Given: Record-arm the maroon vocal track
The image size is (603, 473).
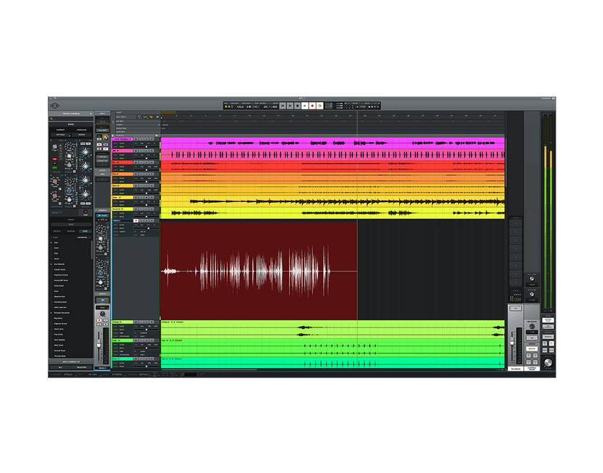Looking at the screenshot, I should tap(136, 220).
